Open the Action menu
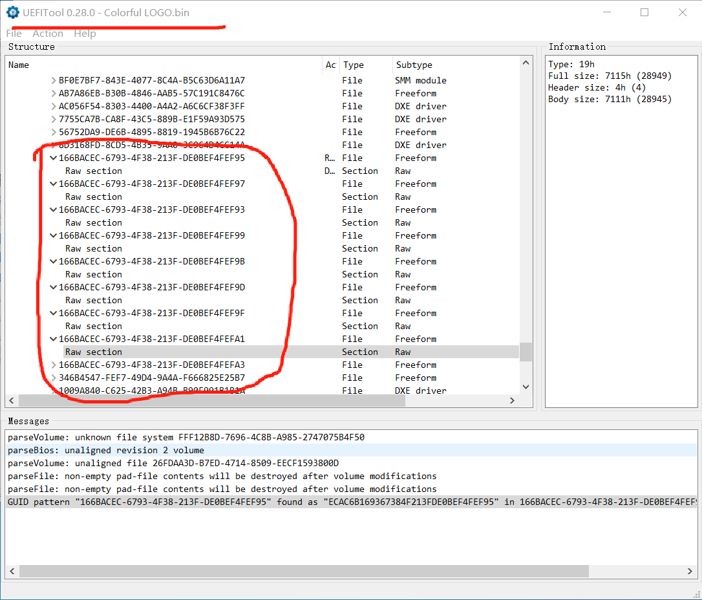 [47, 34]
